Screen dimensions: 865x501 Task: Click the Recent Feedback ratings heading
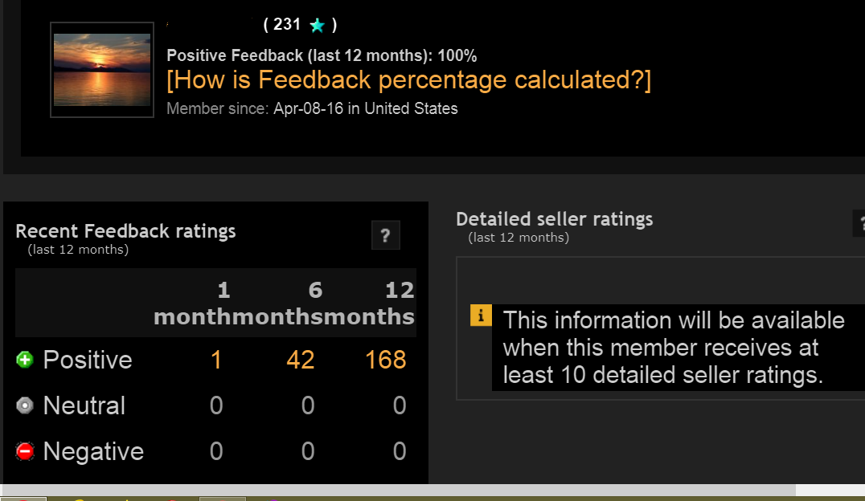tap(125, 231)
